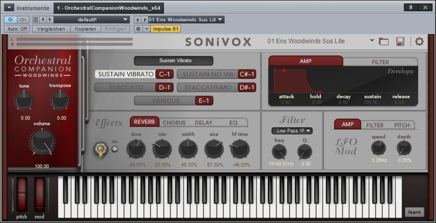Screen dimensions: 436x223
Task: Click the envelope release value 5.00
Action: pyautogui.click(x=400, y=102)
